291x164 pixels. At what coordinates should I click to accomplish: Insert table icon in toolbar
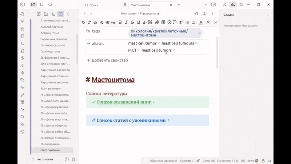click(163, 22)
